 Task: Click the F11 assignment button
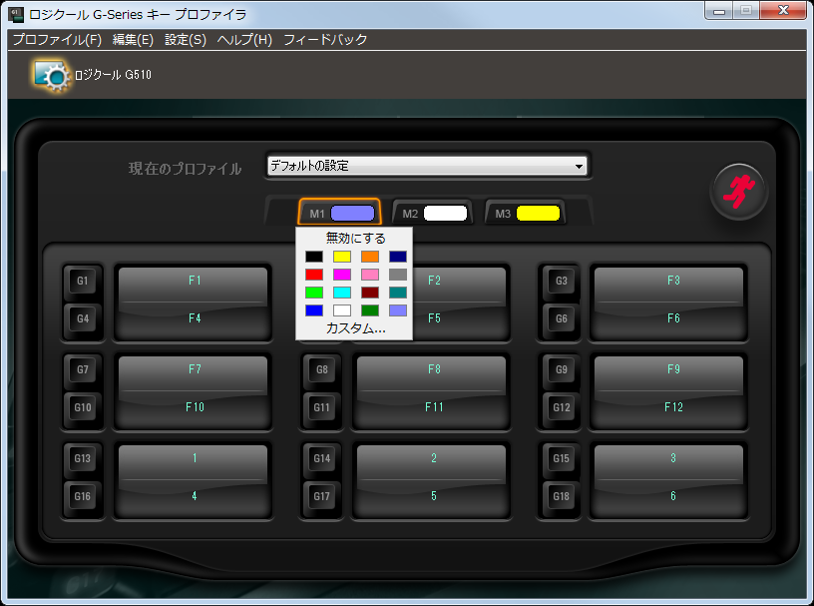[431, 409]
